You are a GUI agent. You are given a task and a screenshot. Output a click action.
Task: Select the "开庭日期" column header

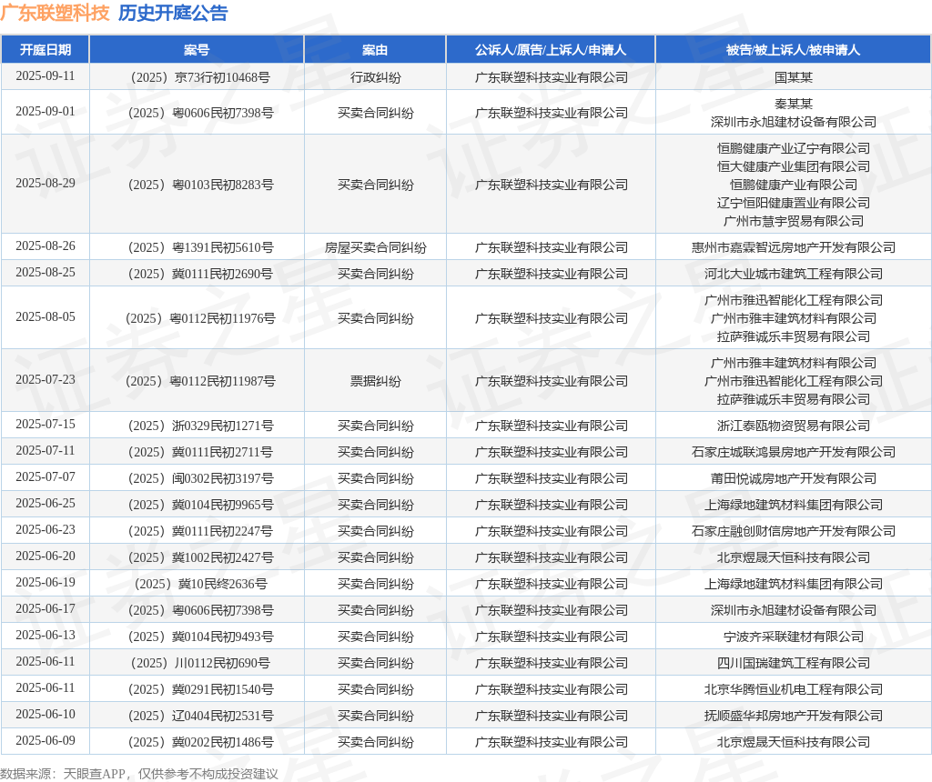coord(46,50)
